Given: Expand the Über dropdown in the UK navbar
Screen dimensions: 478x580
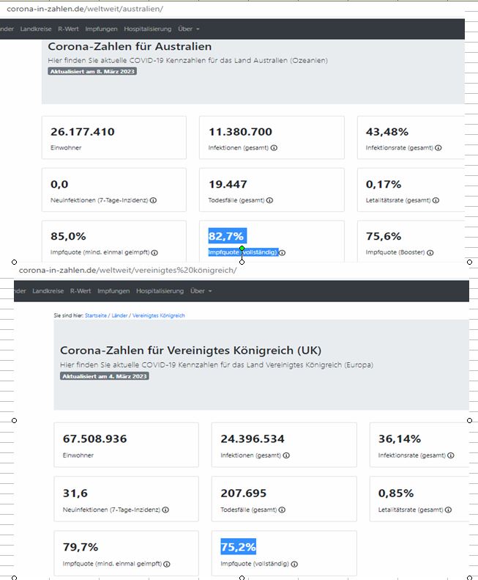Looking at the screenshot, I should tap(201, 291).
